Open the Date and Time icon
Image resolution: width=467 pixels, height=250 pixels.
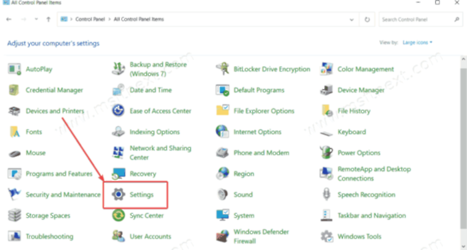tap(118, 90)
